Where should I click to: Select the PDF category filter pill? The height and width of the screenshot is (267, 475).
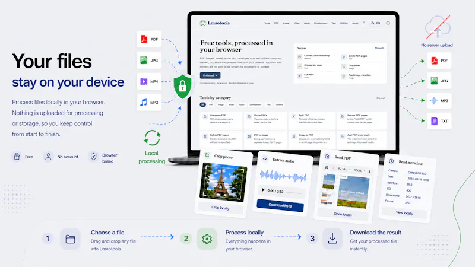pos(211,104)
